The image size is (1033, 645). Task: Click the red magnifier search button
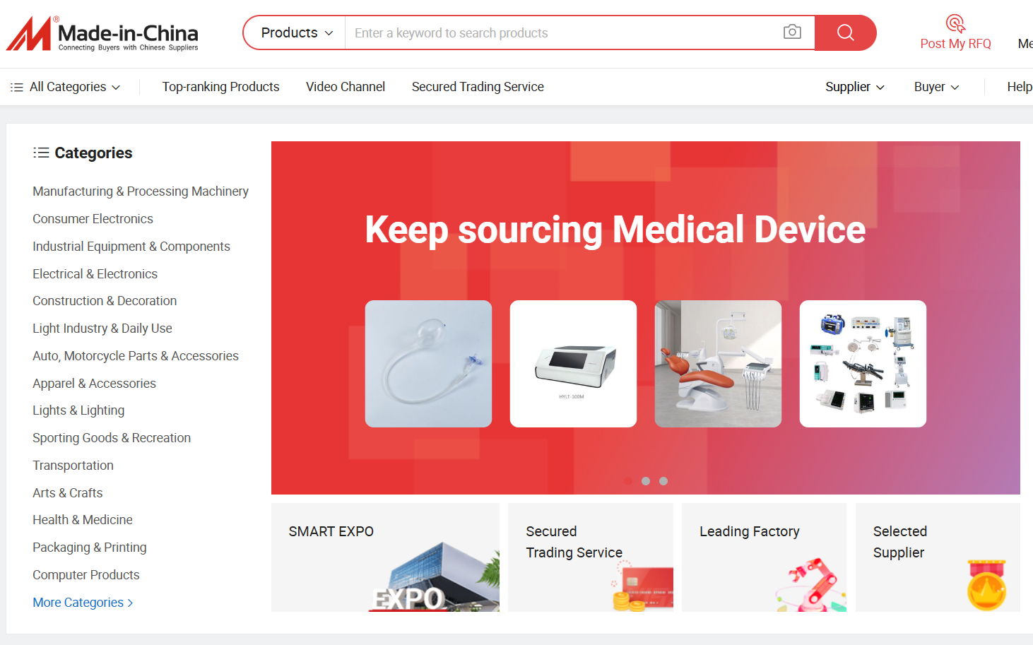(845, 32)
